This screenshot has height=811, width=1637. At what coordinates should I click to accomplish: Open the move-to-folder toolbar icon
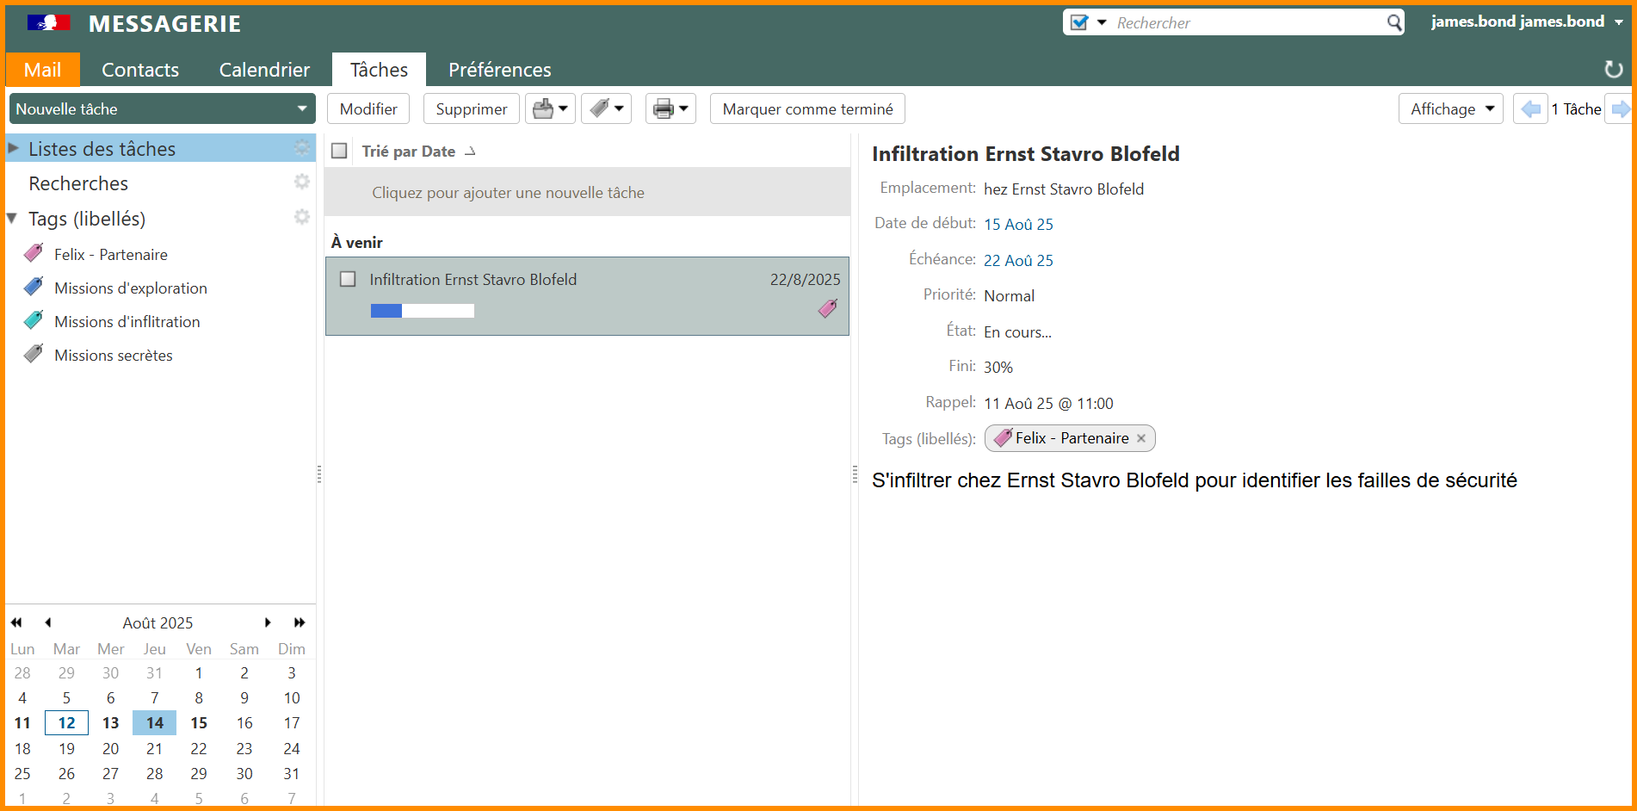[550, 109]
